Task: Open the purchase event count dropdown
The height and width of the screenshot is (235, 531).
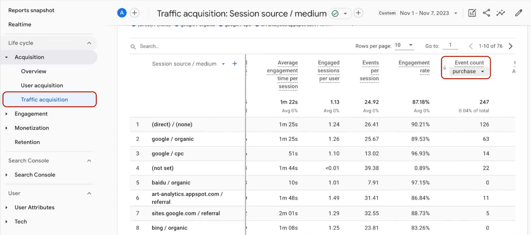Action: 469,71
